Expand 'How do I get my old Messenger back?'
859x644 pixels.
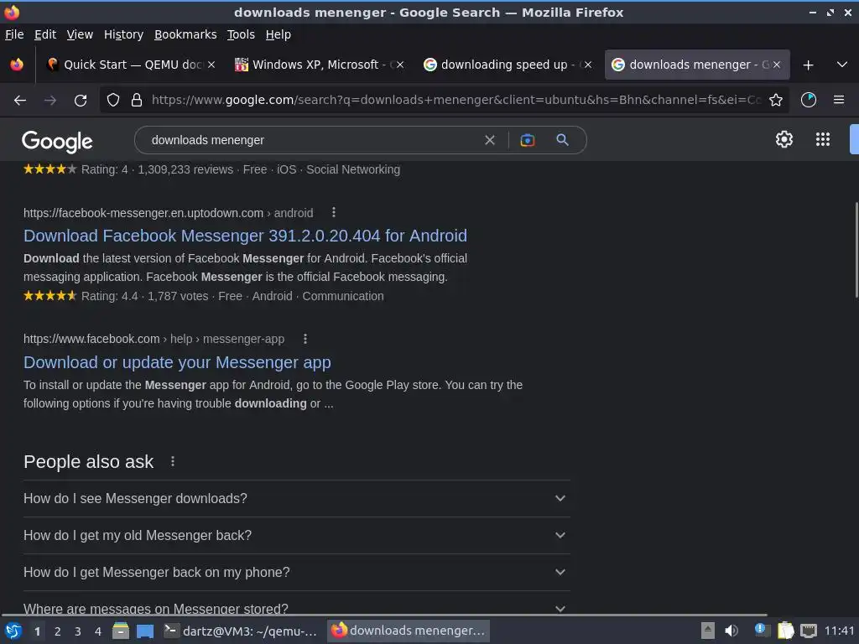point(296,535)
